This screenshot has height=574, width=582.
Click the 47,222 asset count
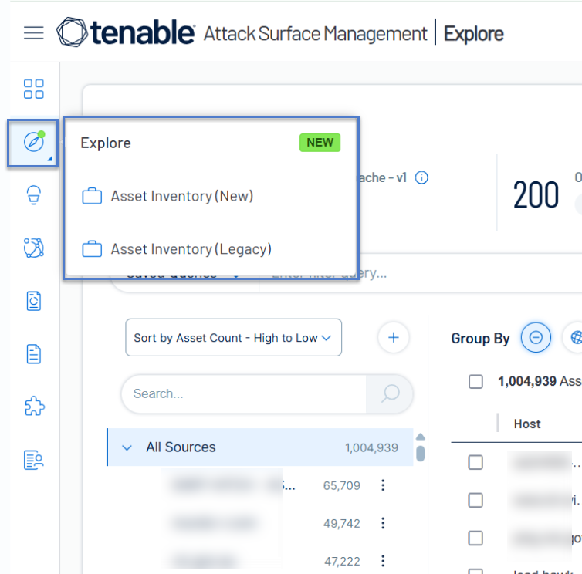pos(342,562)
